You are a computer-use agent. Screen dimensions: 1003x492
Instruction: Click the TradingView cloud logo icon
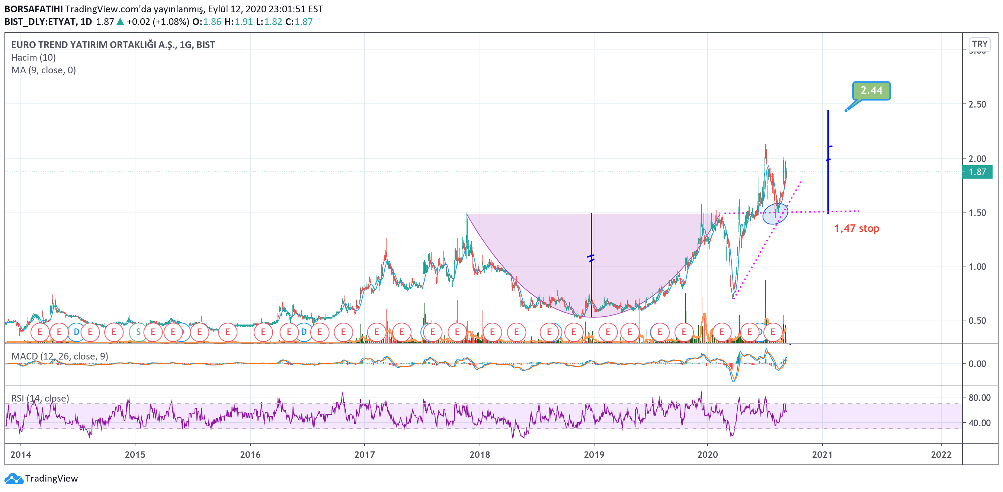pos(14,478)
